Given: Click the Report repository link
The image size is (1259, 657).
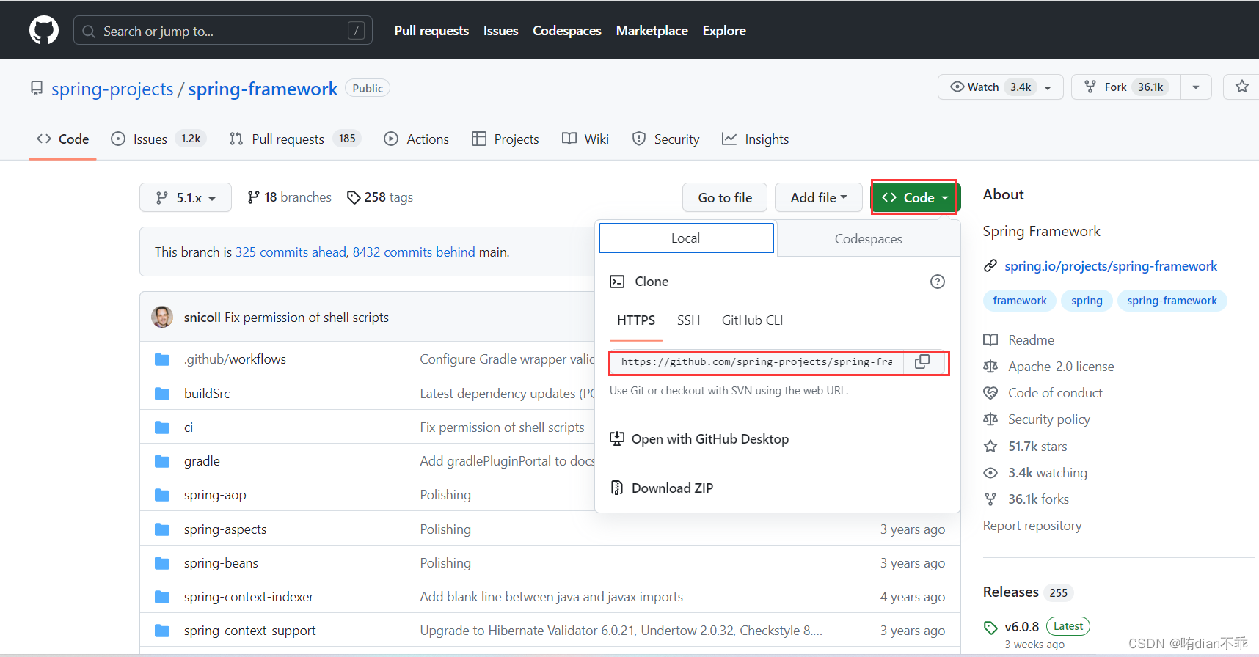Looking at the screenshot, I should (1032, 526).
